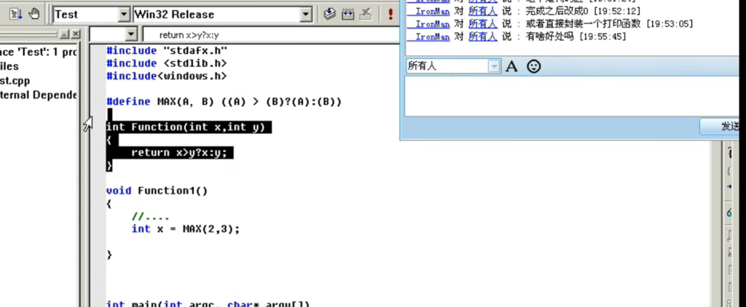Click the Stop Build icon
The width and height of the screenshot is (746, 307).
tap(366, 14)
